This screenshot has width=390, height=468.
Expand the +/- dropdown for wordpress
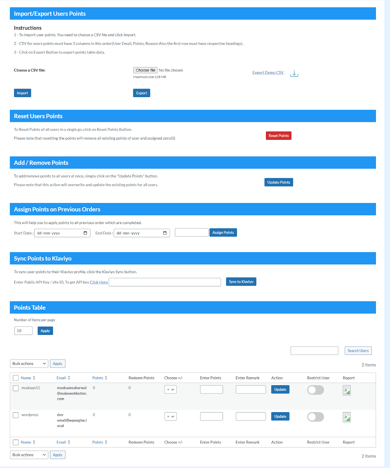pyautogui.click(x=171, y=417)
